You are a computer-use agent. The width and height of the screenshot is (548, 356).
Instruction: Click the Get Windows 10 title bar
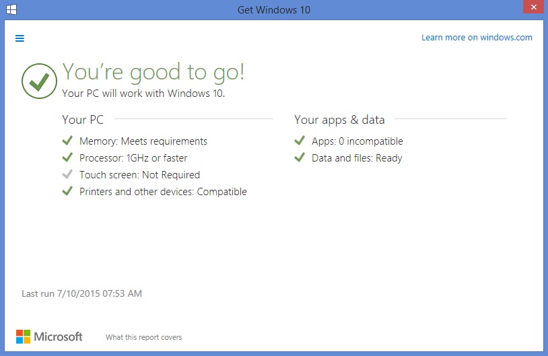click(274, 10)
